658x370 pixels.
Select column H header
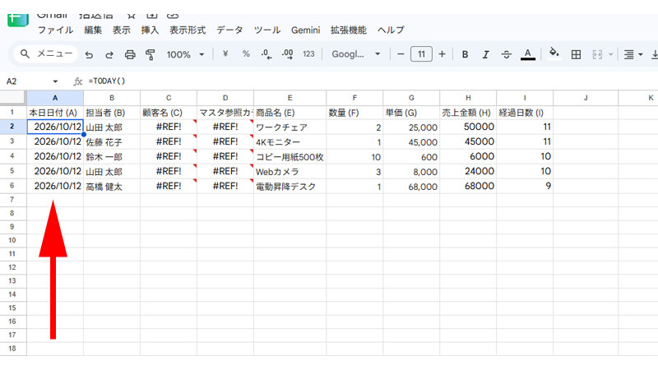[x=468, y=98]
